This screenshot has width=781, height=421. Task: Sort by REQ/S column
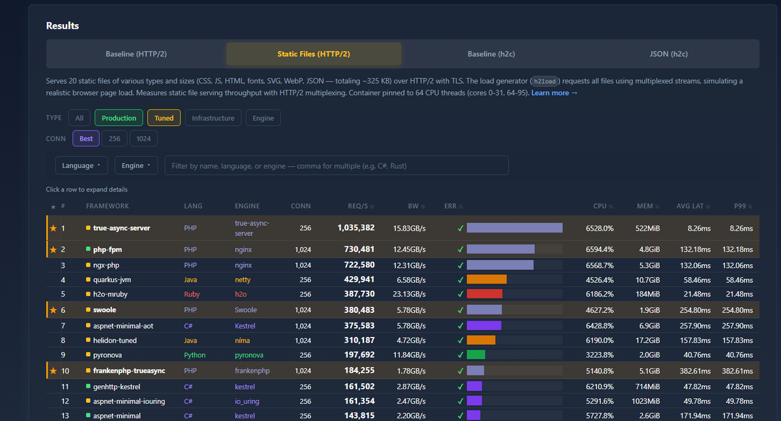(361, 207)
